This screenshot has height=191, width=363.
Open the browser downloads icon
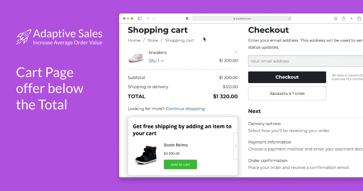(x=336, y=18)
